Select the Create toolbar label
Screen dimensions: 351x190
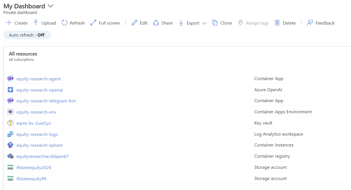21,23
